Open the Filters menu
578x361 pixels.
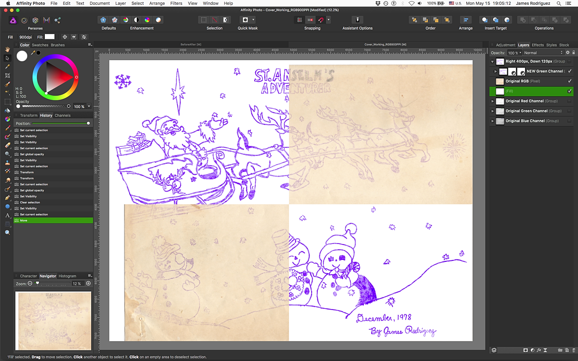pos(176,3)
